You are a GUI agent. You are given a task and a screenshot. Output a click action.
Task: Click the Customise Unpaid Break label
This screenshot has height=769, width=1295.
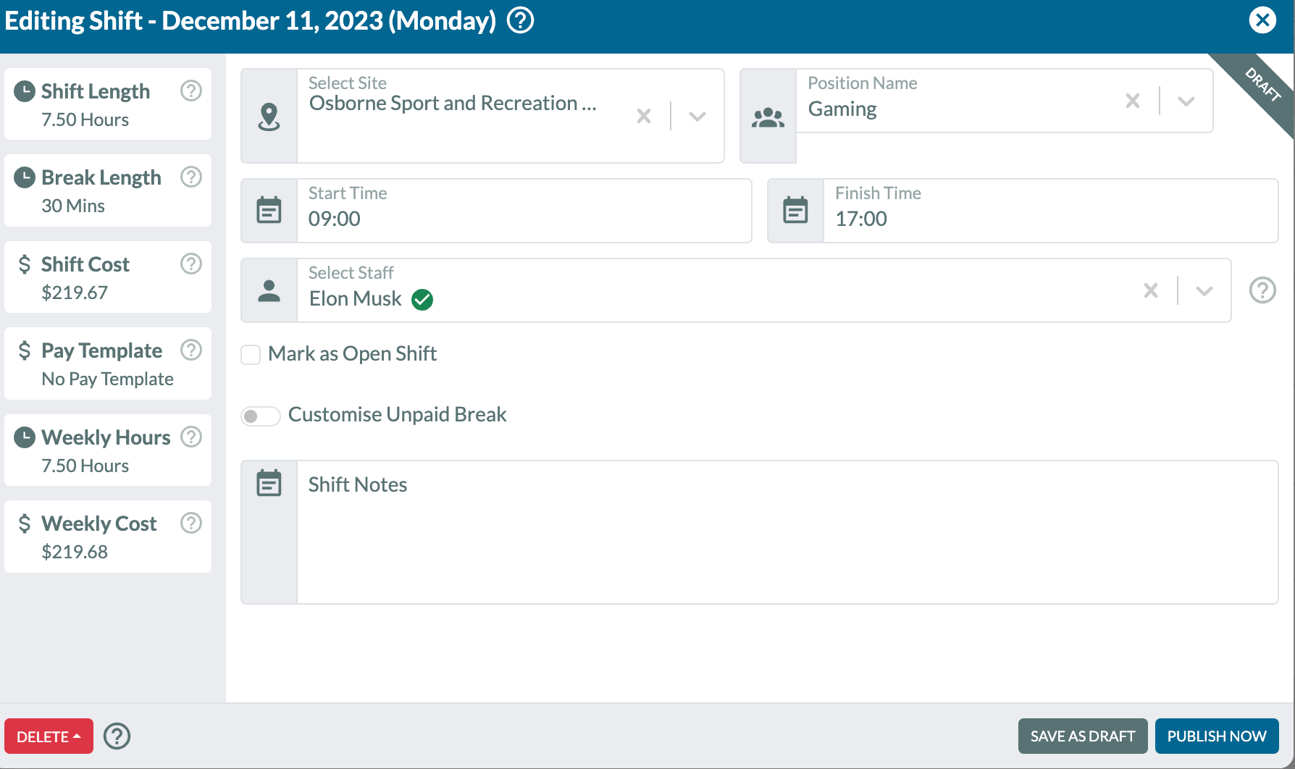click(x=397, y=414)
